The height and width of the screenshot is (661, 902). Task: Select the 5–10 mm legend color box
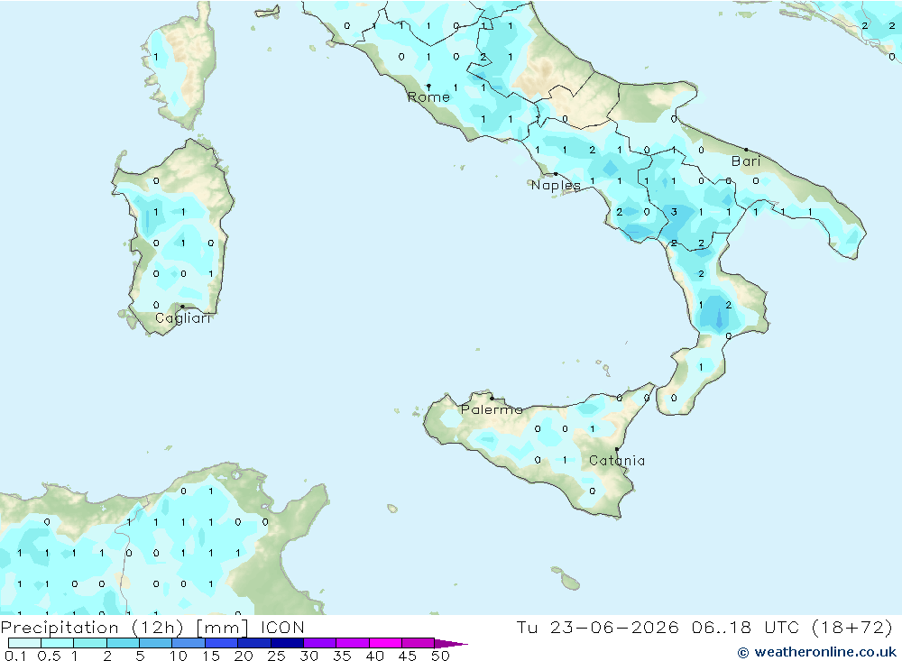(x=155, y=643)
